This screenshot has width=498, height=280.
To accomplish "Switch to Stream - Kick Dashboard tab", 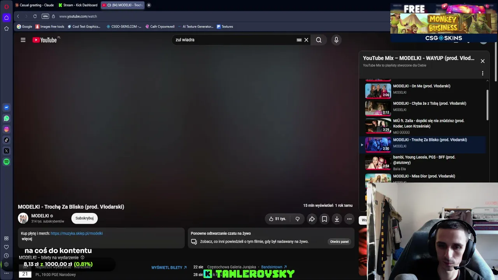I will 78,5.
